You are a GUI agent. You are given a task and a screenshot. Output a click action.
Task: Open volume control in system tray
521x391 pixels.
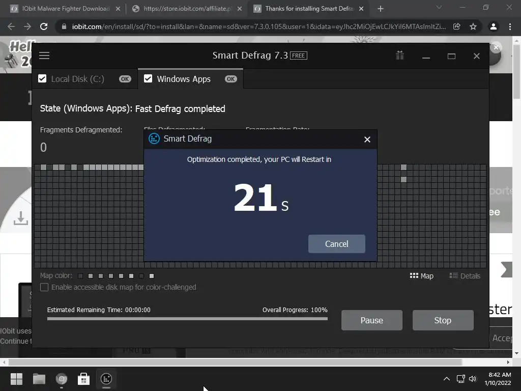click(x=473, y=379)
